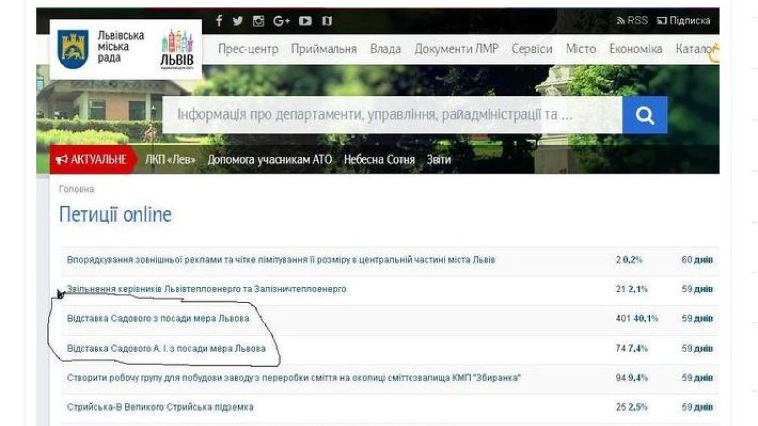Open the Facebook social icon
This screenshot has height=426, width=758.
tap(219, 20)
